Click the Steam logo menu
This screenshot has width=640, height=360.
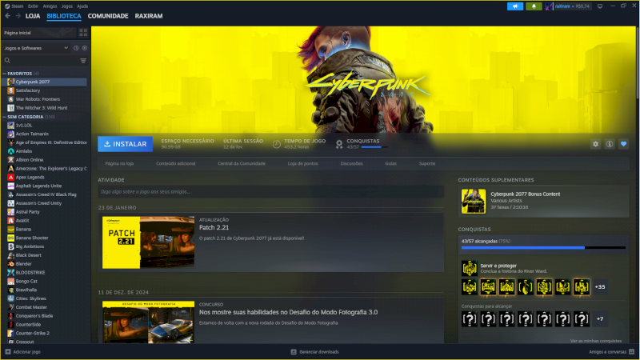click(x=14, y=6)
